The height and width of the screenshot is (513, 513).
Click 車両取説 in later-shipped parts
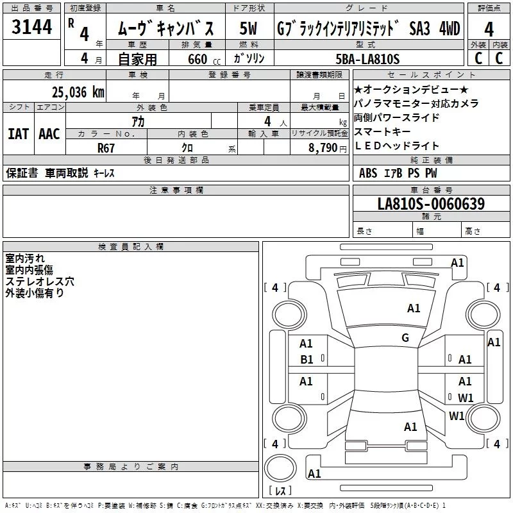pos(67,172)
